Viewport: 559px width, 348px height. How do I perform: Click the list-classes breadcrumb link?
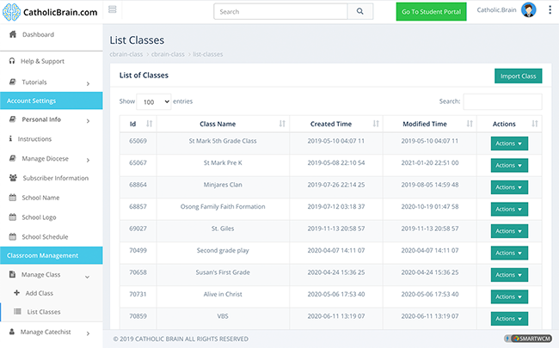pos(208,54)
